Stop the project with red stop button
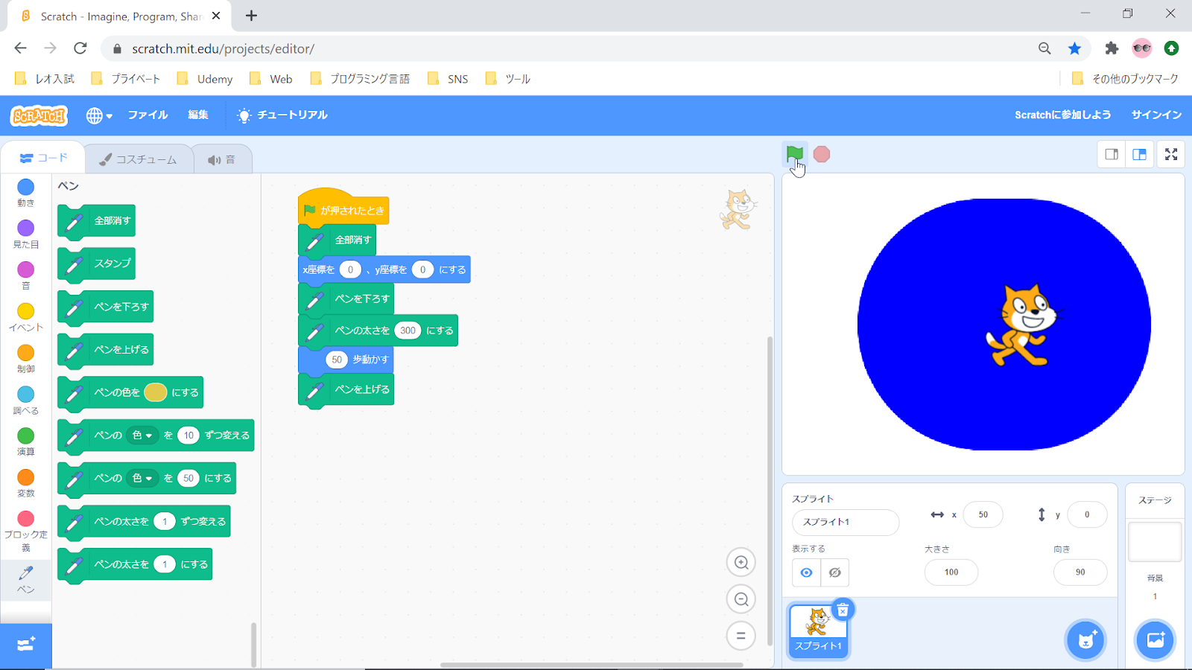The image size is (1192, 670). (x=822, y=154)
